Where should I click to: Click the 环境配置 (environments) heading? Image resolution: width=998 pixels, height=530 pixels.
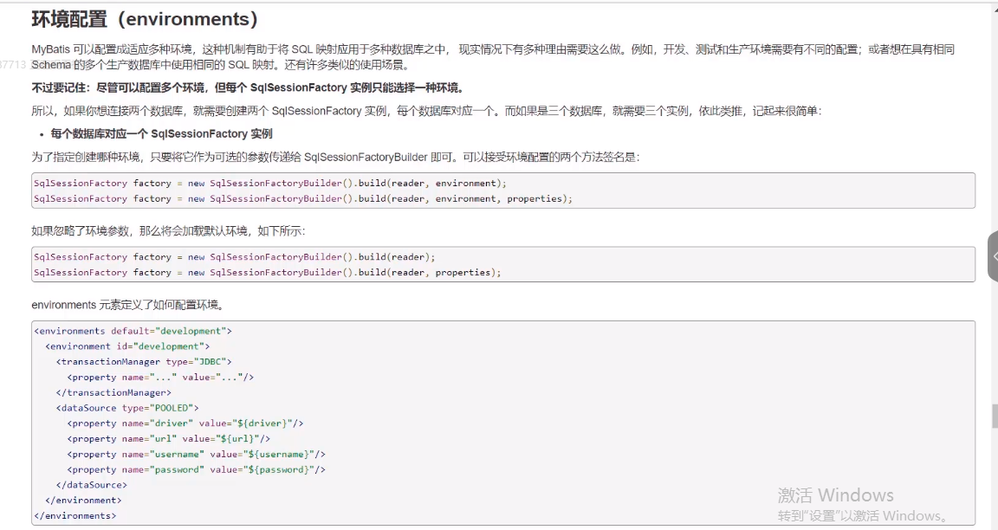coord(145,18)
